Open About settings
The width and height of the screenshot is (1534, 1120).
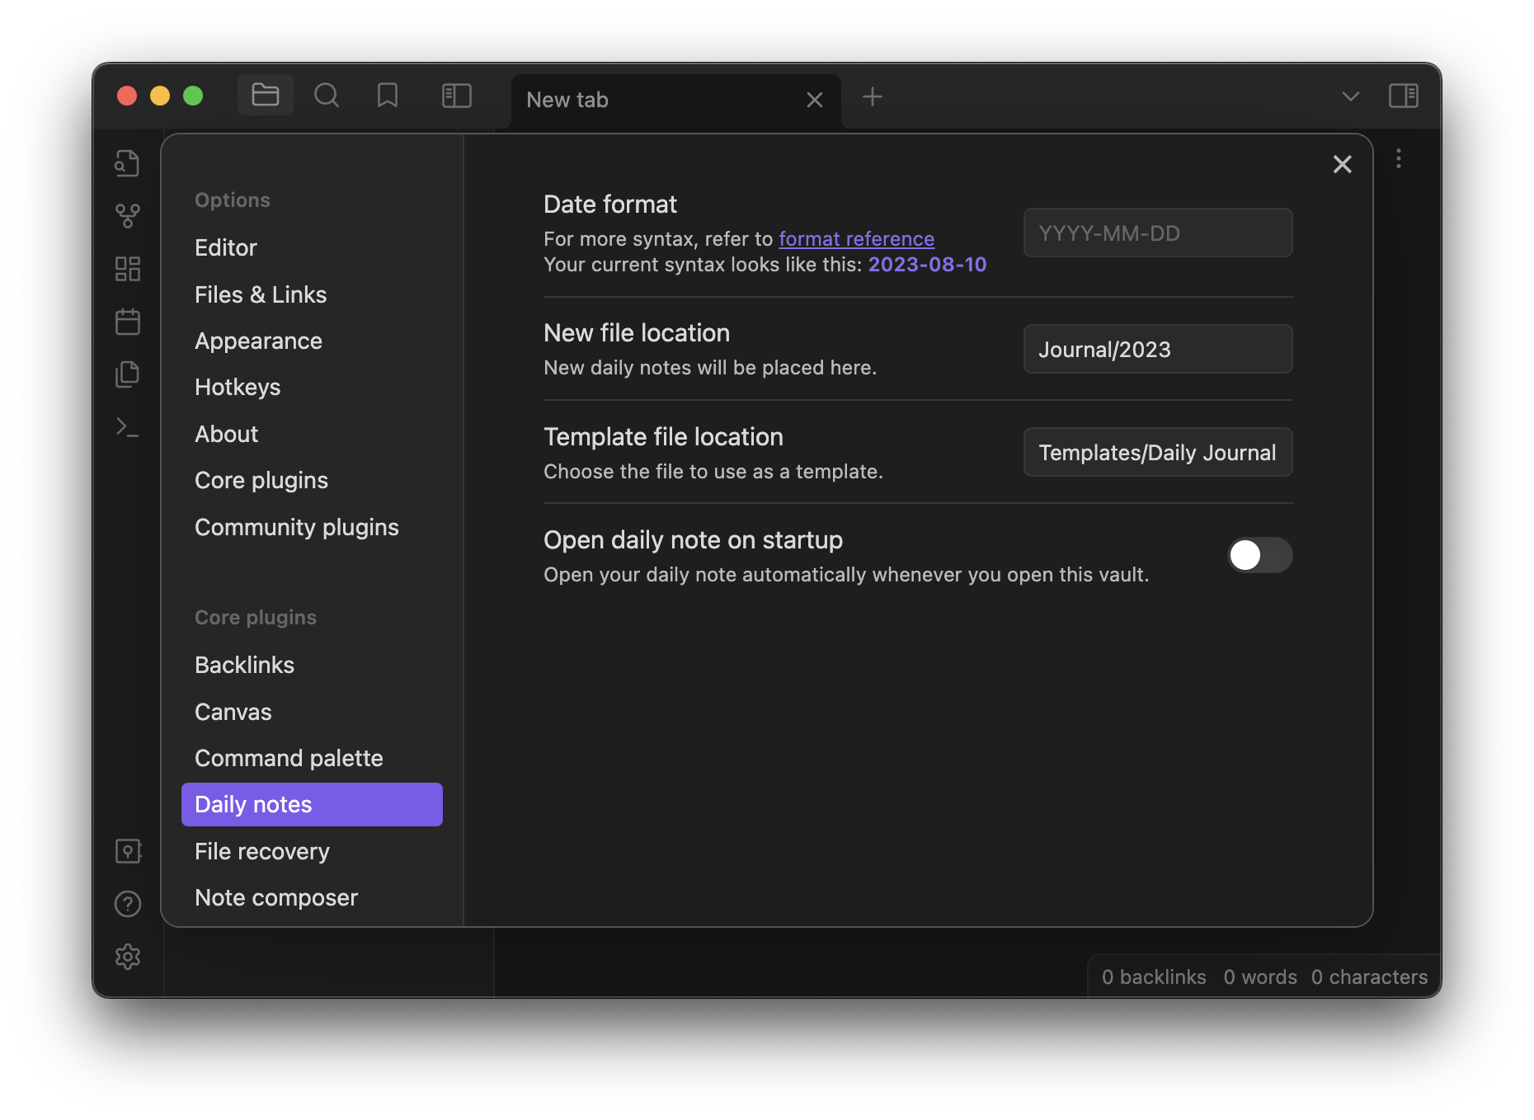tap(227, 434)
